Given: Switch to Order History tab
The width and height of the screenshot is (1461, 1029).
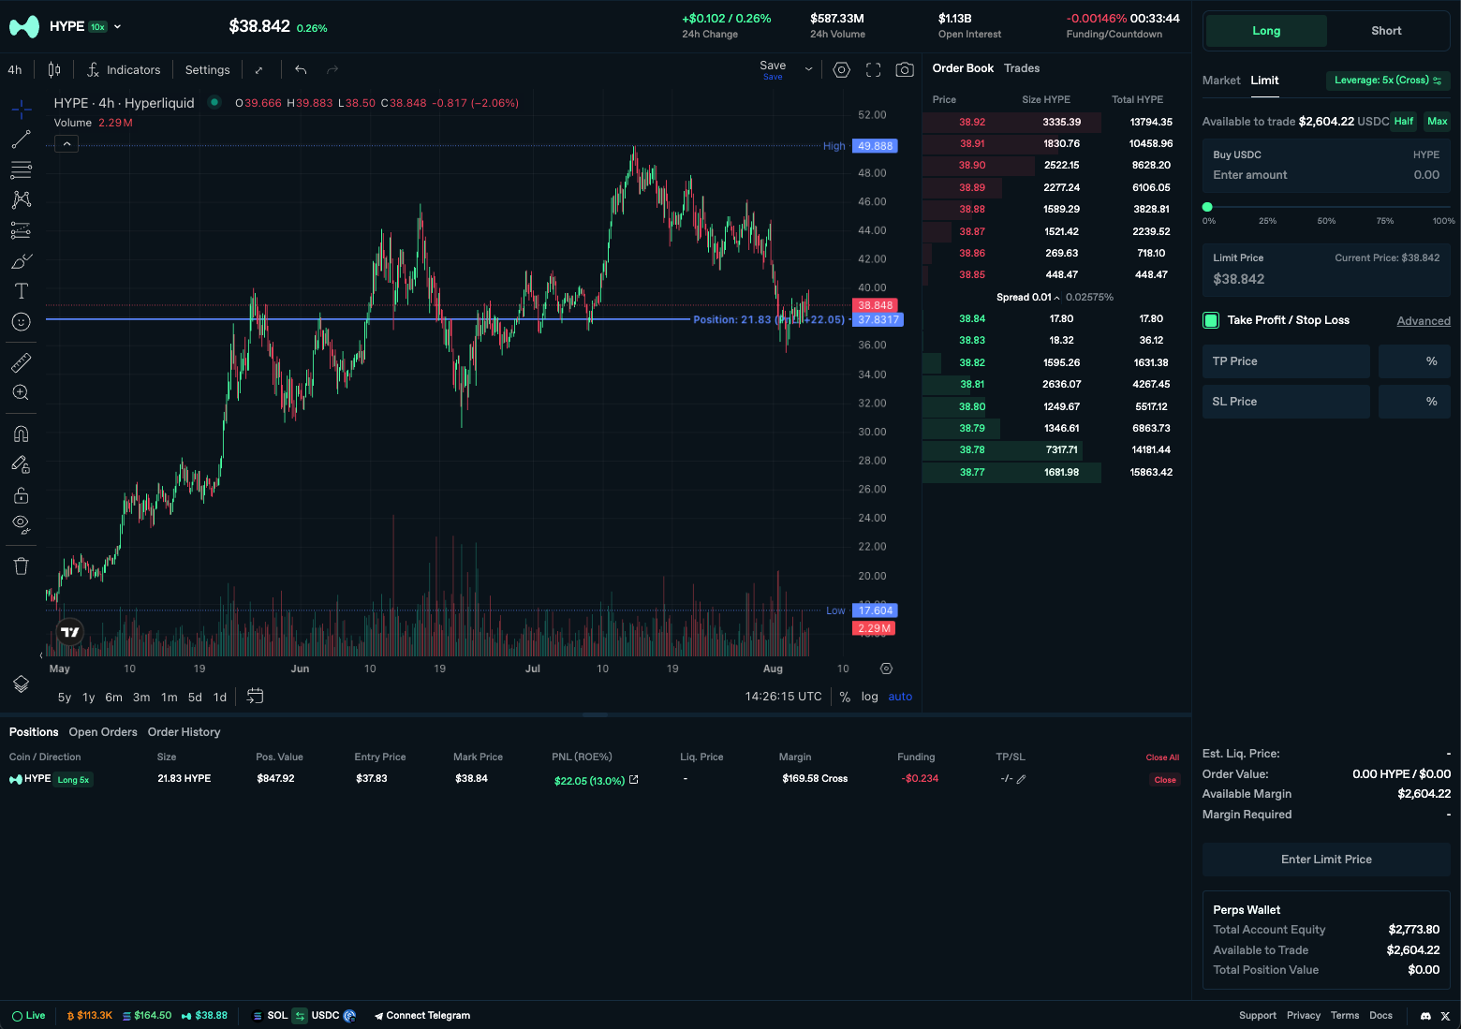Looking at the screenshot, I should 184,732.
